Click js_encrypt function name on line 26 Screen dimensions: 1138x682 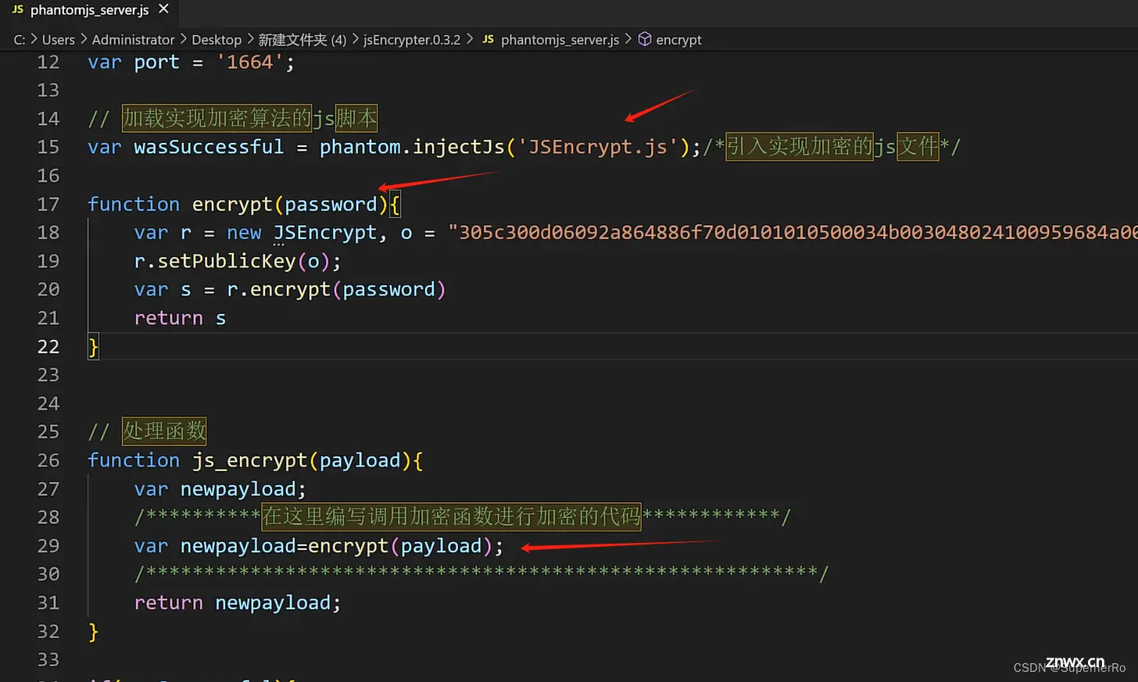click(249, 461)
